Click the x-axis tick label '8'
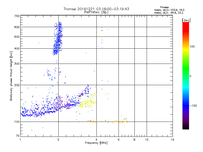The width and height of the screenshot is (203, 152). (134, 140)
